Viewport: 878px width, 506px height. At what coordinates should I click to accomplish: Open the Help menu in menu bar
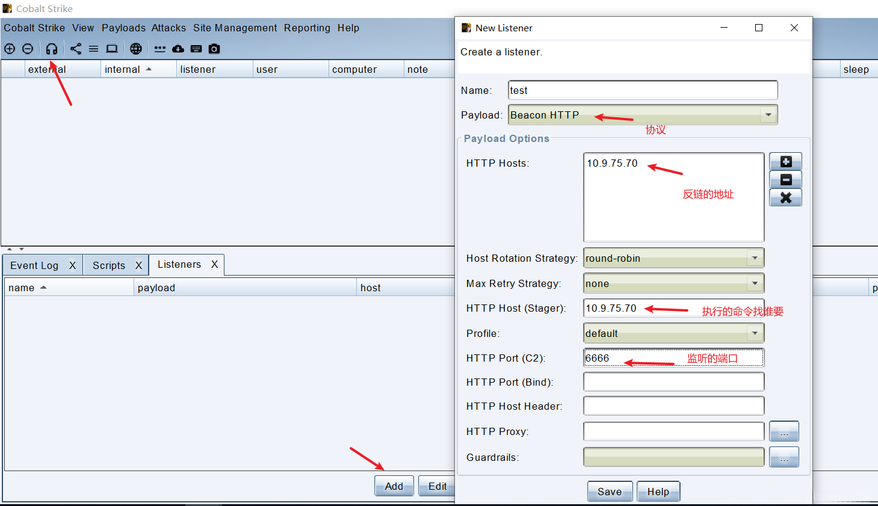[348, 28]
